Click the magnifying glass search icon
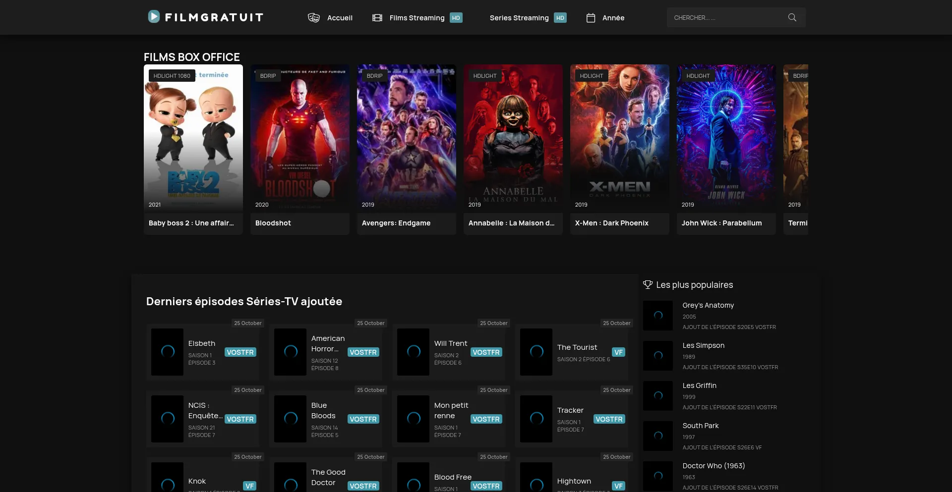The image size is (952, 492). [x=792, y=17]
